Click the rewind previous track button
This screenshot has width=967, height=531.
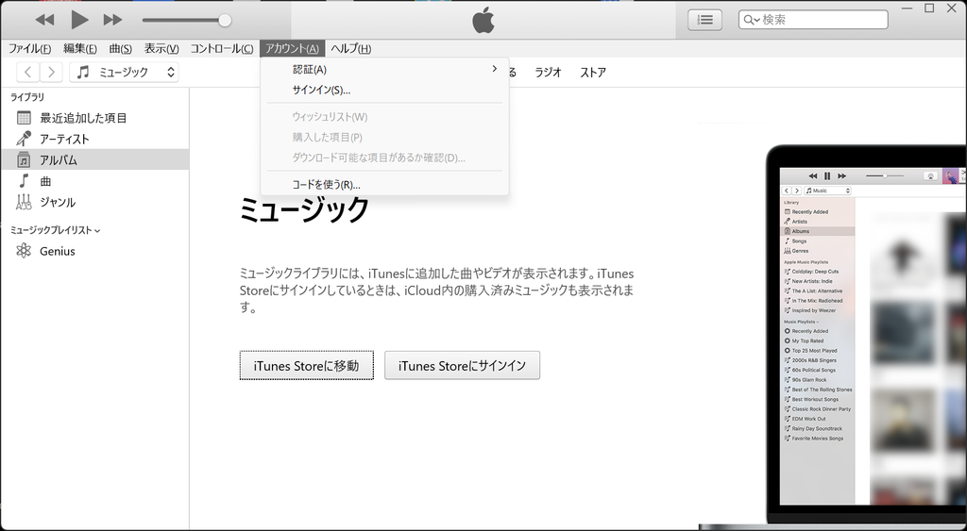pos(44,20)
